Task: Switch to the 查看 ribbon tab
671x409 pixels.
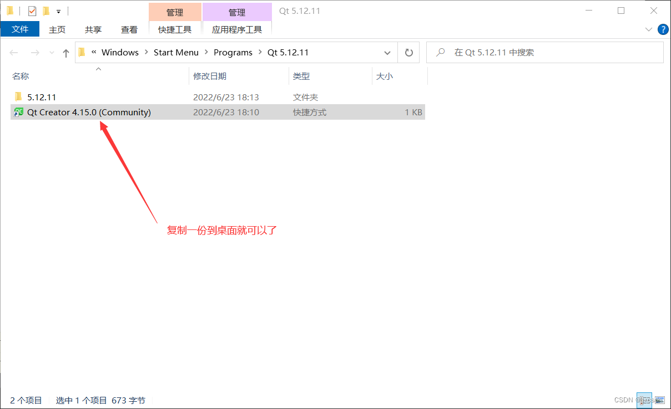Action: pos(129,29)
